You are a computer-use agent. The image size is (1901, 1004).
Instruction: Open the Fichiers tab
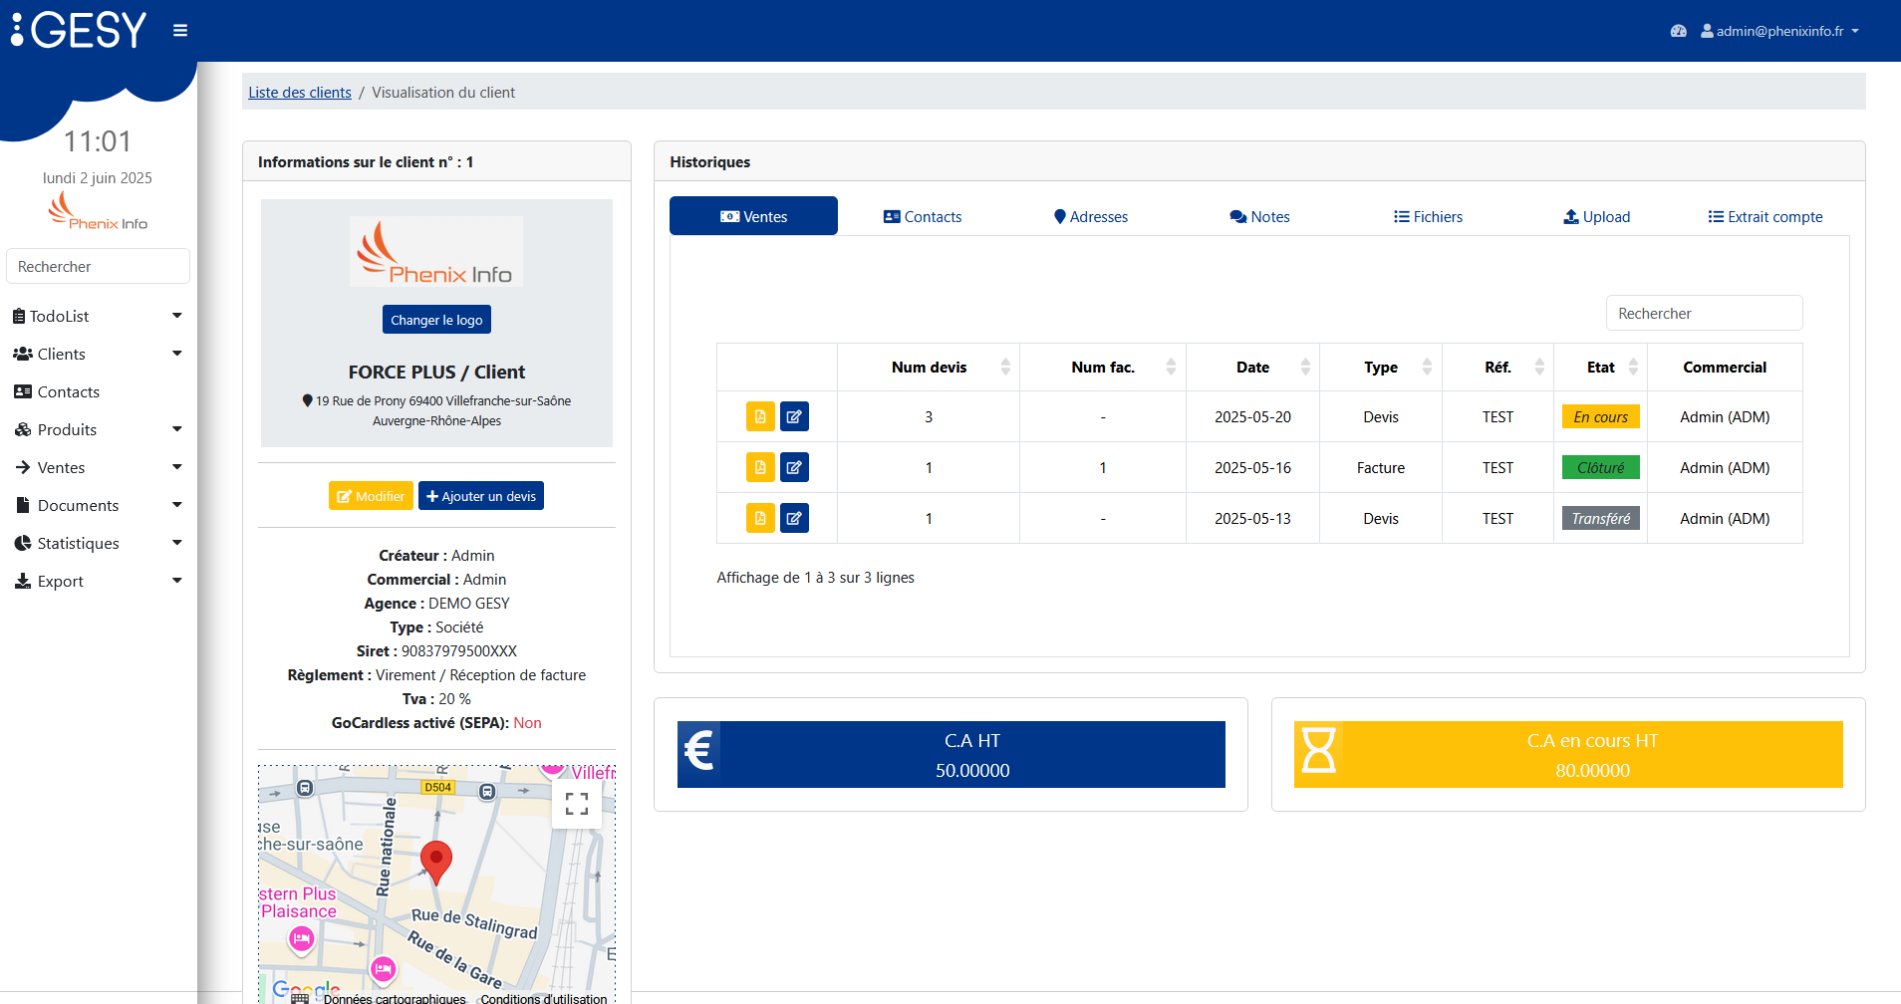(x=1428, y=216)
